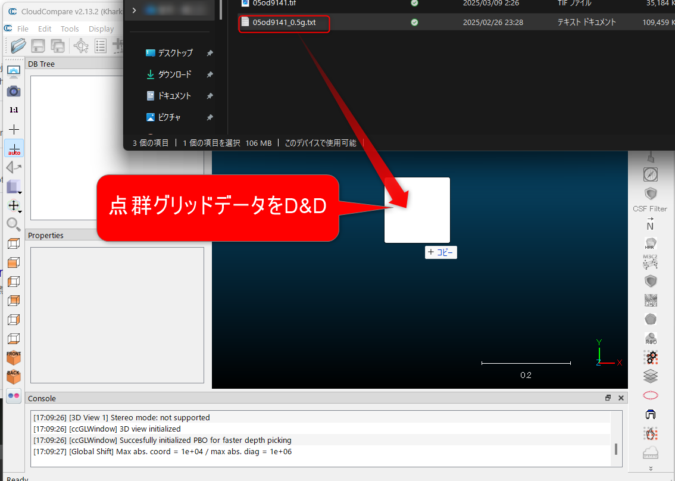The image size is (675, 481).
Task: Open the Tools menu
Action: coord(70,29)
